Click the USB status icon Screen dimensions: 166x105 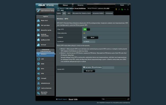coord(125,9)
